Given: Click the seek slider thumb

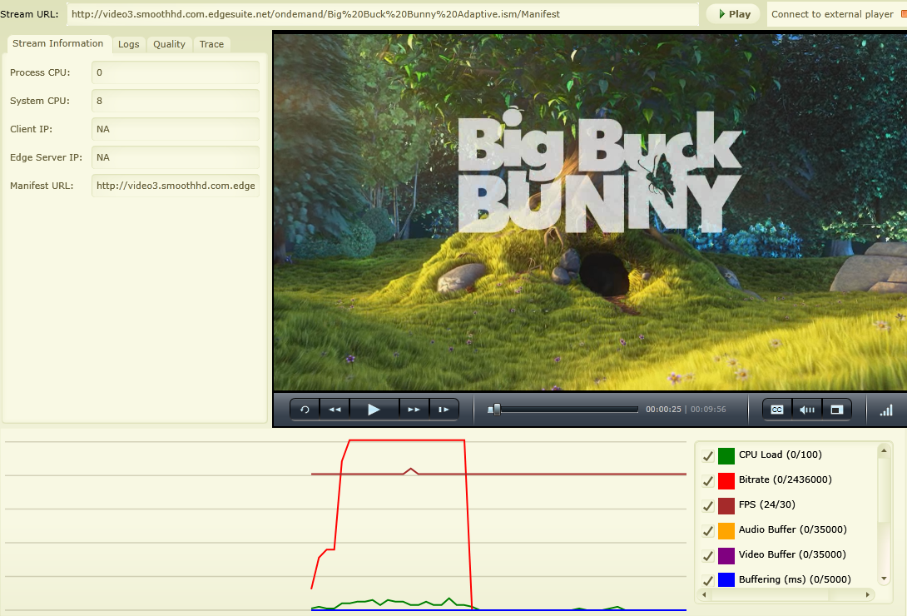Looking at the screenshot, I should point(496,410).
